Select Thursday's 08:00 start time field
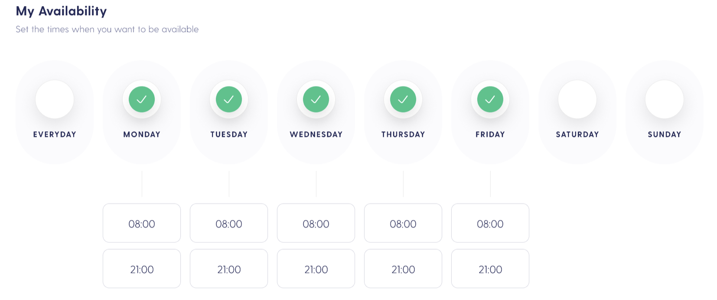The height and width of the screenshot is (300, 717). (x=403, y=223)
